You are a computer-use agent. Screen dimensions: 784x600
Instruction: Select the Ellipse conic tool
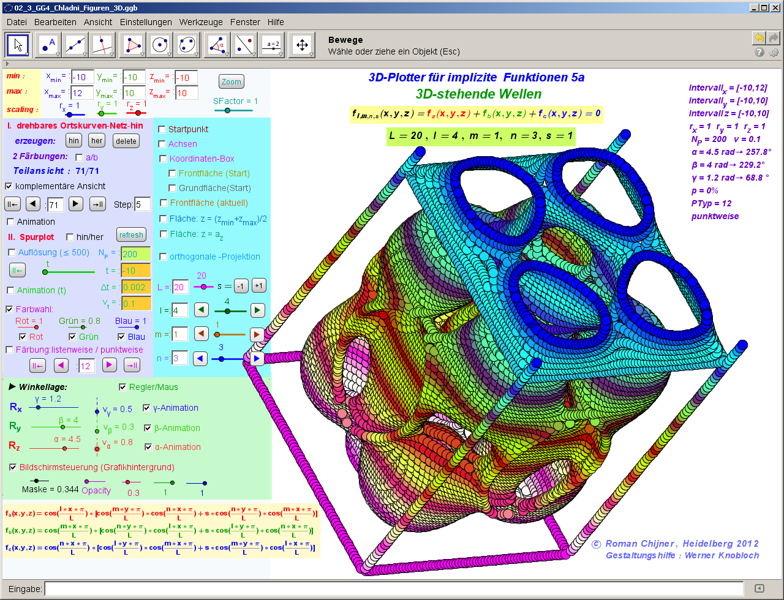pyautogui.click(x=188, y=45)
